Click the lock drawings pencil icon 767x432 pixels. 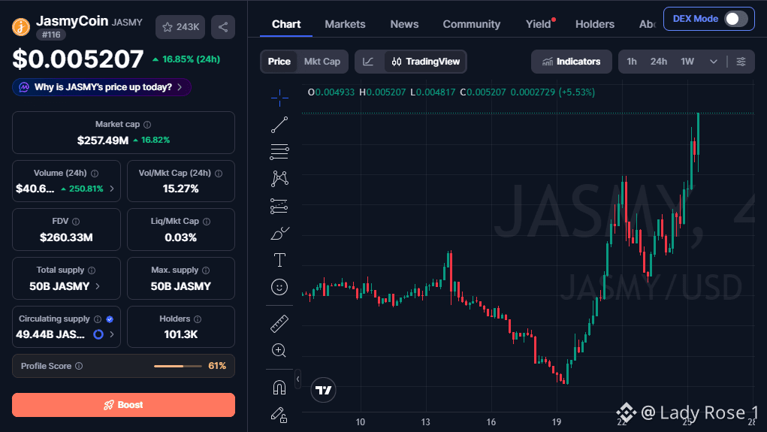279,415
